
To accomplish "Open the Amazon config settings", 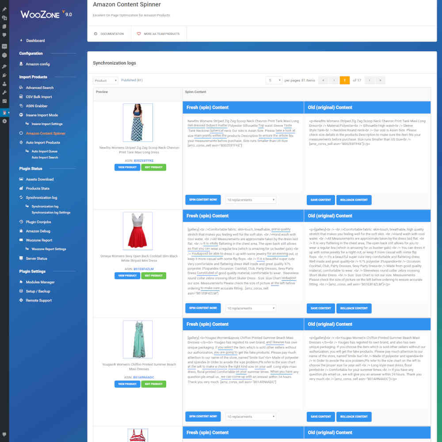I will [x=36, y=64].
